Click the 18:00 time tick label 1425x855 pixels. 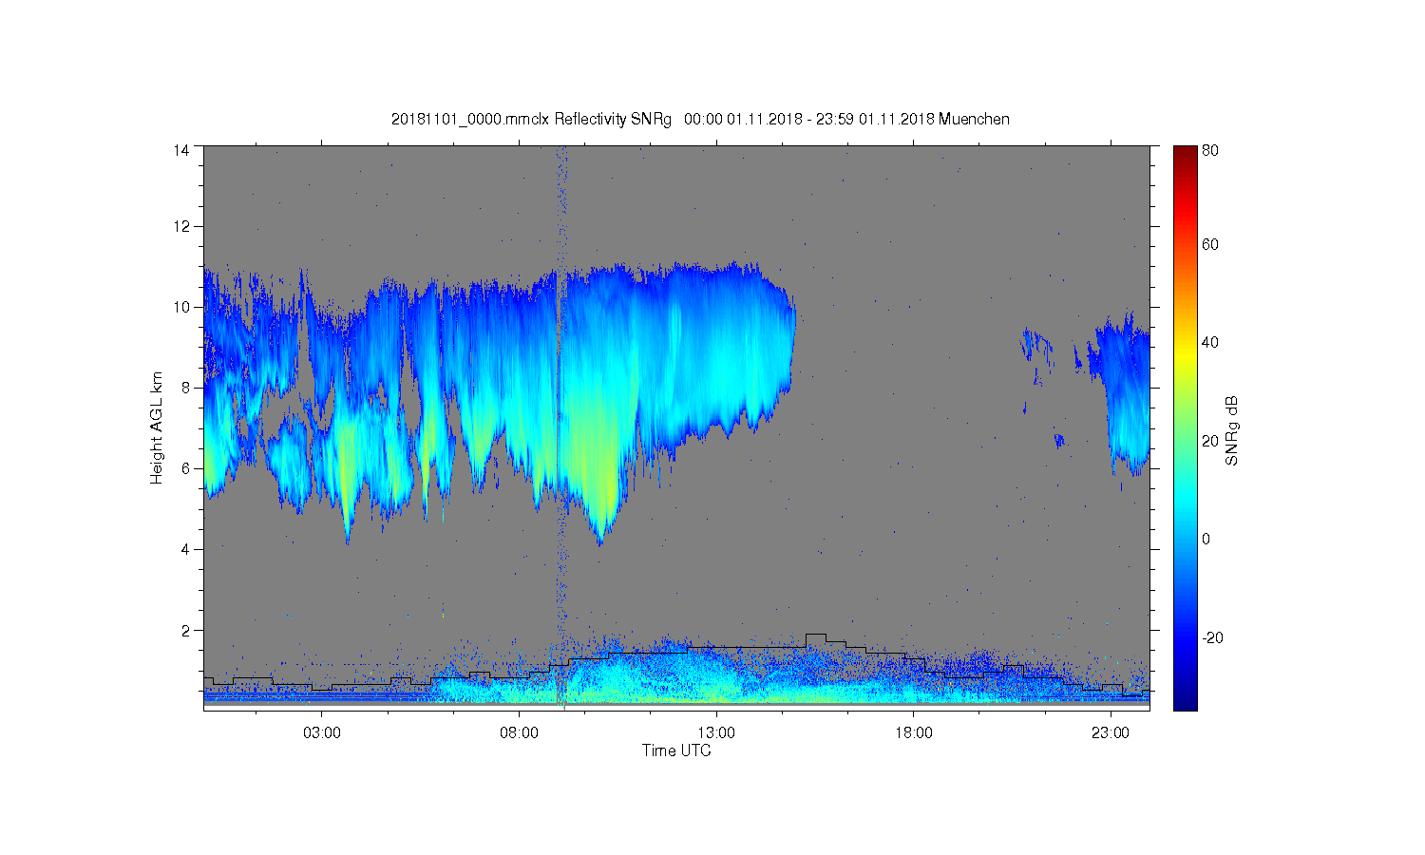pos(914,733)
